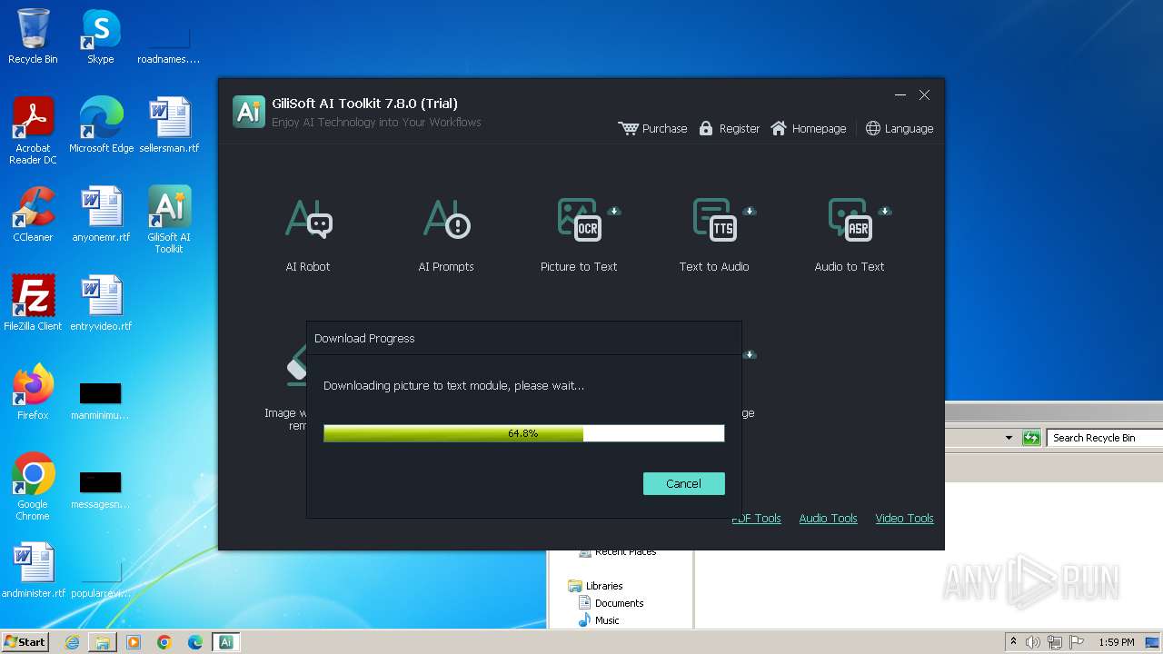This screenshot has height=654, width=1163.
Task: Select Music in the Explorer tree
Action: tap(599, 620)
